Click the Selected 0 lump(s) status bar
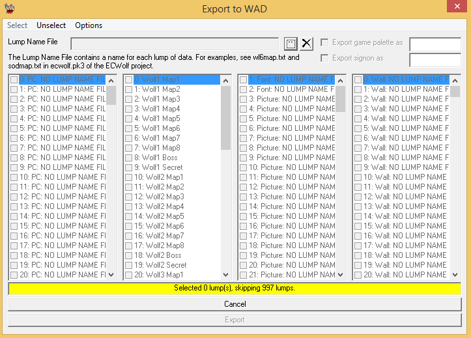 (x=235, y=288)
